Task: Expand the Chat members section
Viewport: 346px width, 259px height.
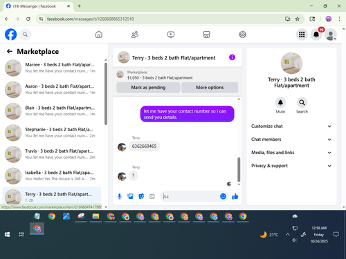Action: click(x=291, y=140)
